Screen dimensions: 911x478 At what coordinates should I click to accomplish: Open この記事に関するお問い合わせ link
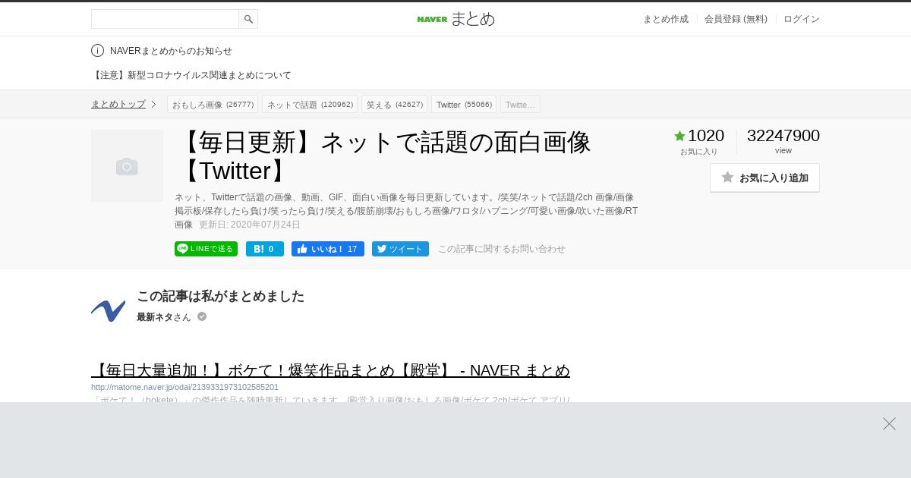click(502, 249)
